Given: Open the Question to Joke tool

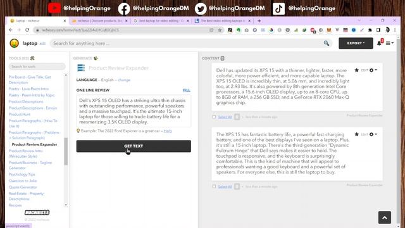Looking at the screenshot, I should pos(23,180).
